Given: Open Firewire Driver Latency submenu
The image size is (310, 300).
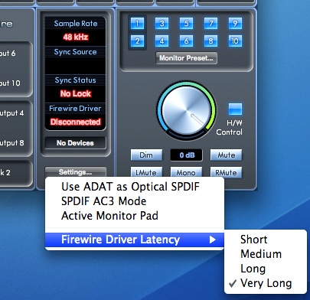Looking at the screenshot, I should pyautogui.click(x=135, y=240).
